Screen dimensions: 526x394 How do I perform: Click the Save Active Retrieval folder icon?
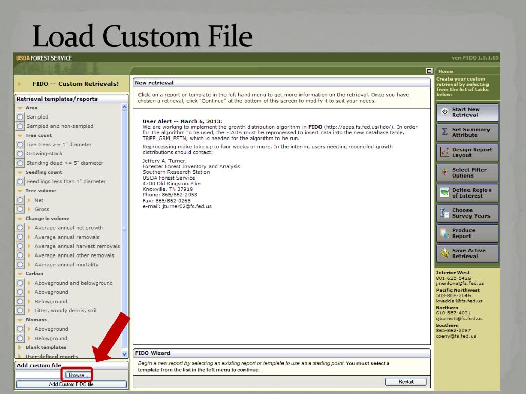pos(444,253)
